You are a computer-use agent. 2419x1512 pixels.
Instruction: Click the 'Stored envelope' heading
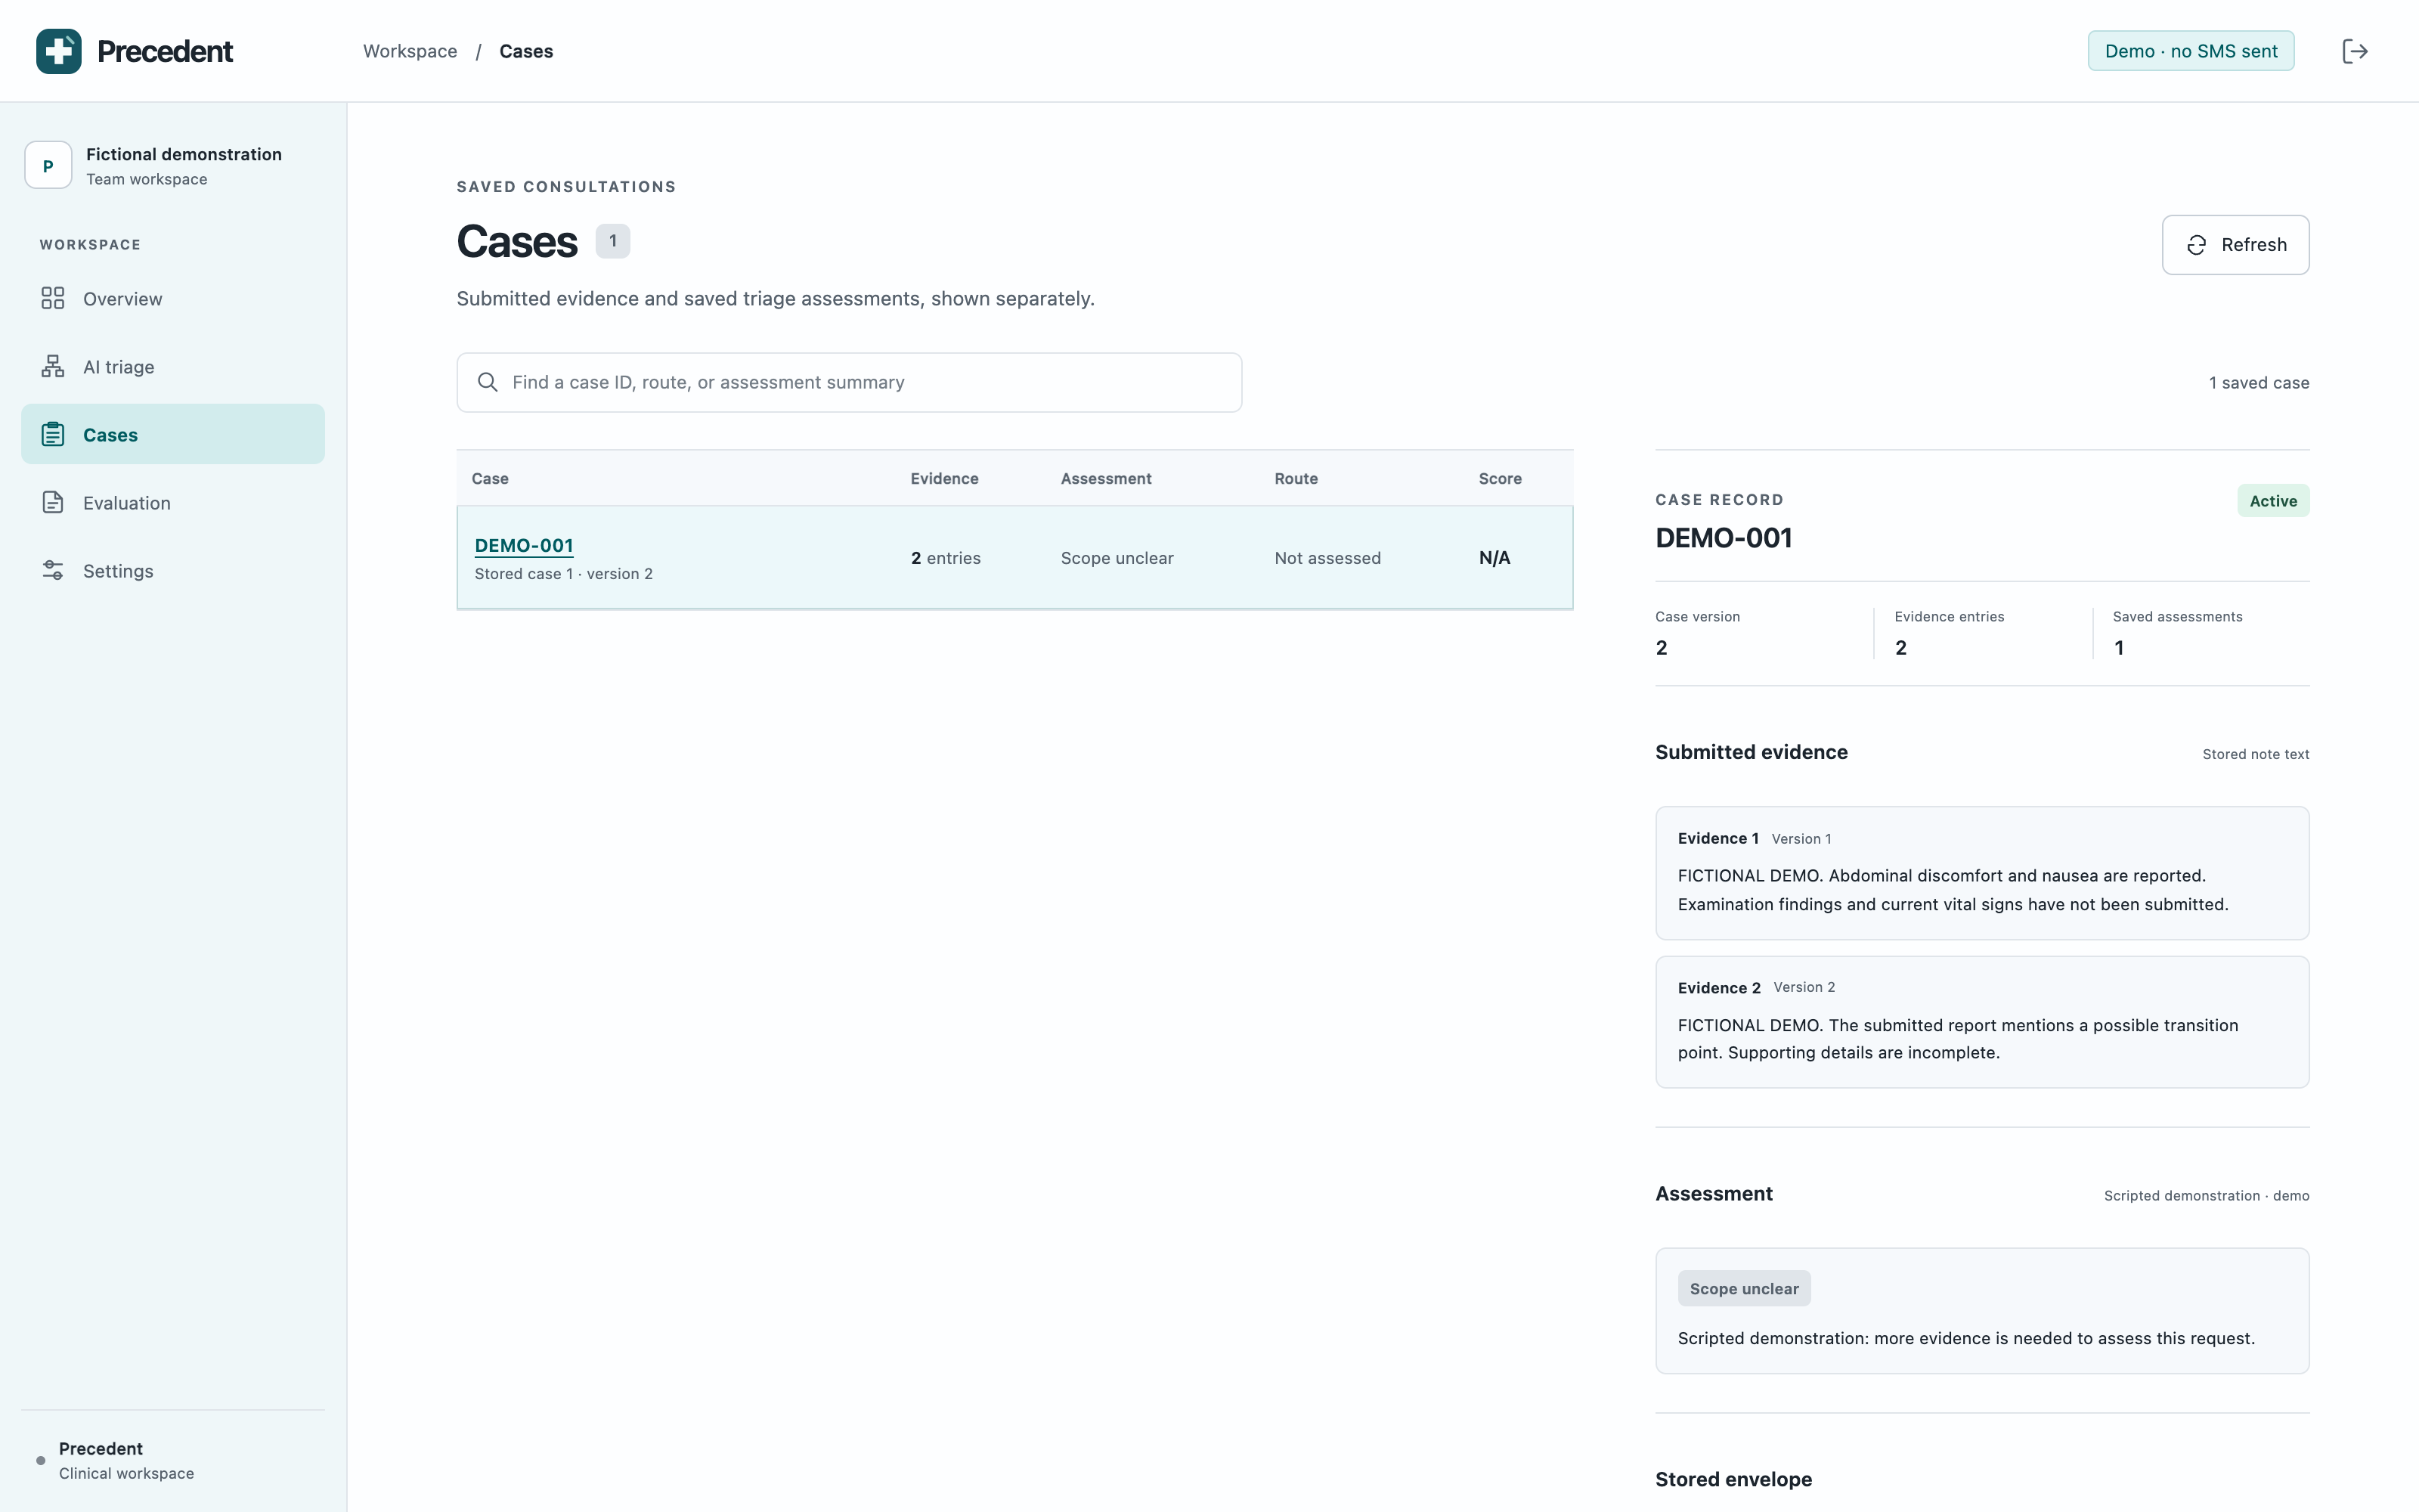(x=1733, y=1479)
